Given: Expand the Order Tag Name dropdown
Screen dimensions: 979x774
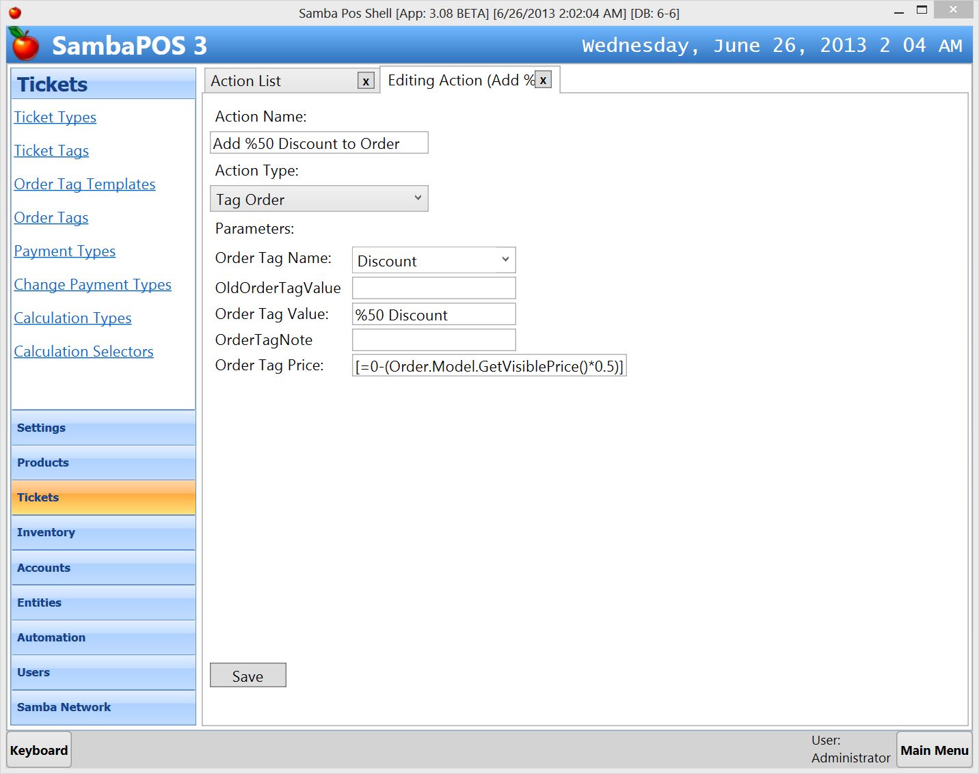Looking at the screenshot, I should click(433, 260).
